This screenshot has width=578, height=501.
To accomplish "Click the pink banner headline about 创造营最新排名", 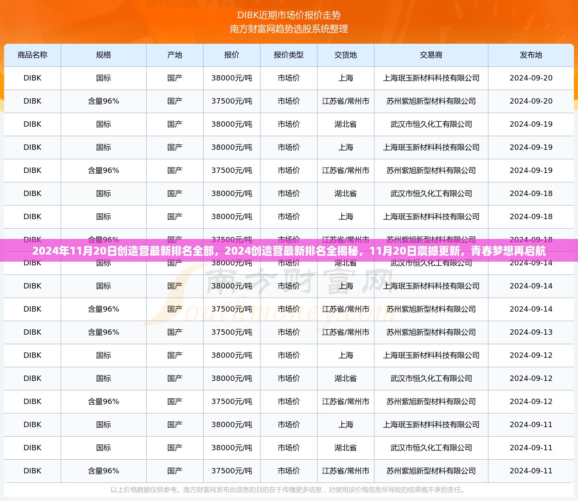I will pyautogui.click(x=289, y=251).
